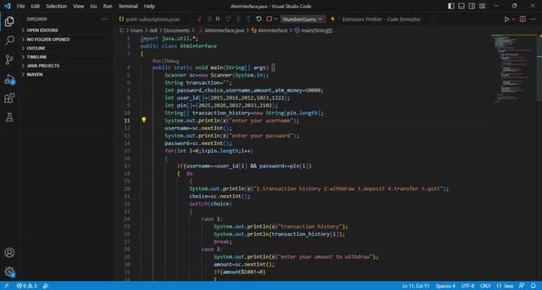Run the Java file with play button
The width and height of the screenshot is (542, 290).
(x=507, y=19)
